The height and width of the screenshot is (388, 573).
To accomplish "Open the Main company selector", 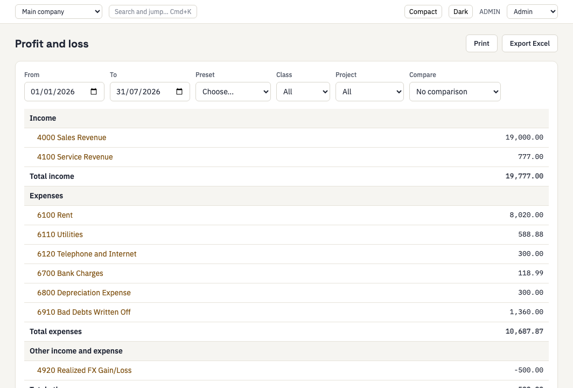I will pos(59,12).
